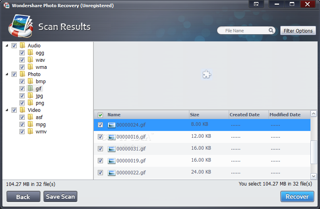Click the Photo folder icon
The height and width of the screenshot is (209, 320).
pos(22,74)
